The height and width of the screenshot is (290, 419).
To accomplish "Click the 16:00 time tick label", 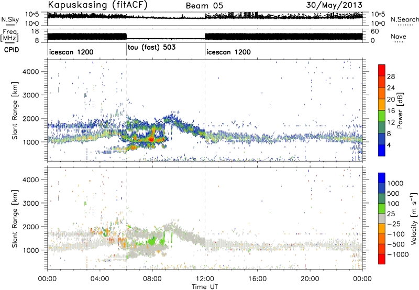I will point(257,279).
